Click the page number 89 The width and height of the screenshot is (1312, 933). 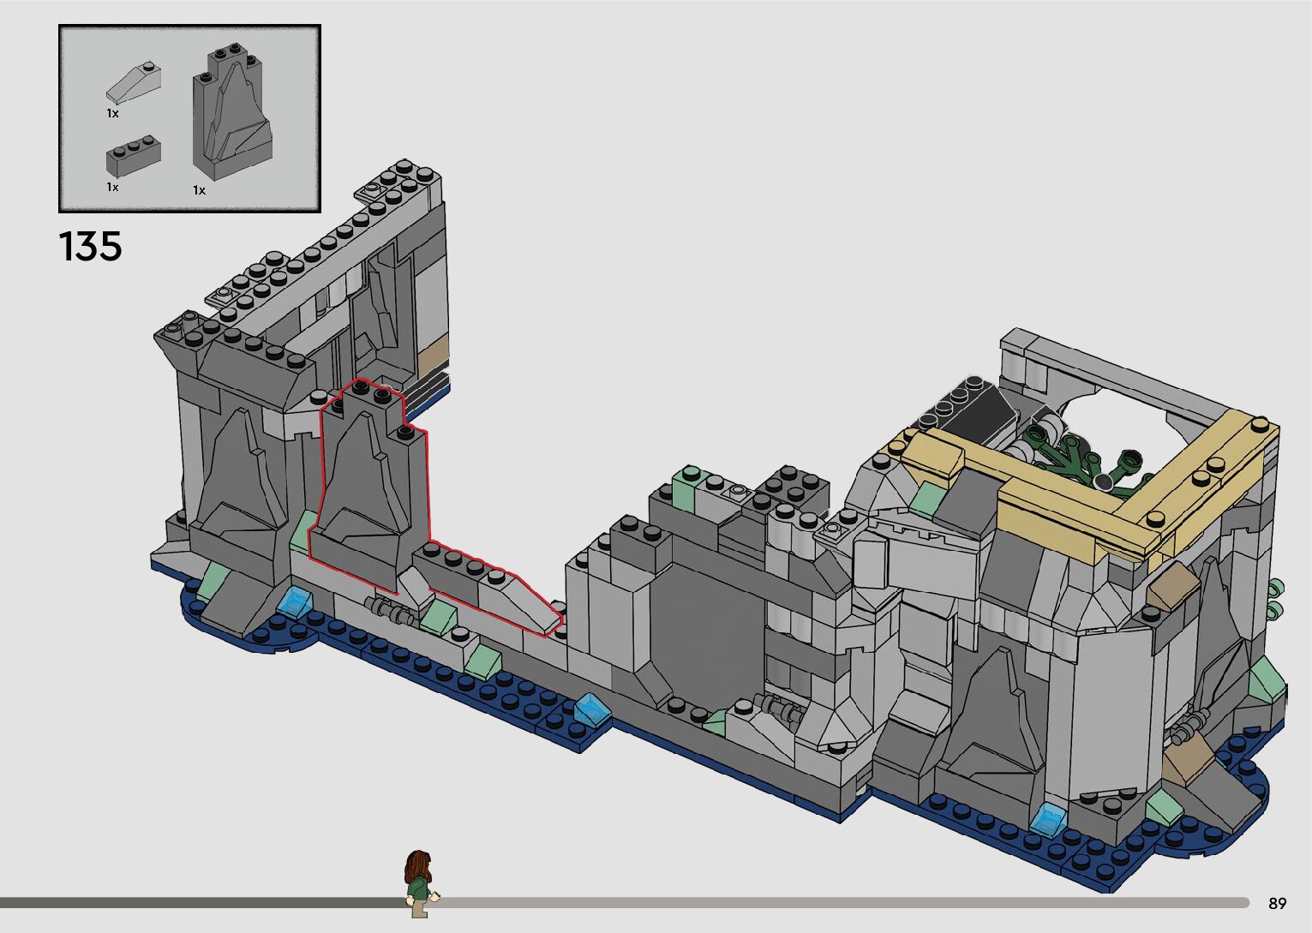tap(1277, 903)
